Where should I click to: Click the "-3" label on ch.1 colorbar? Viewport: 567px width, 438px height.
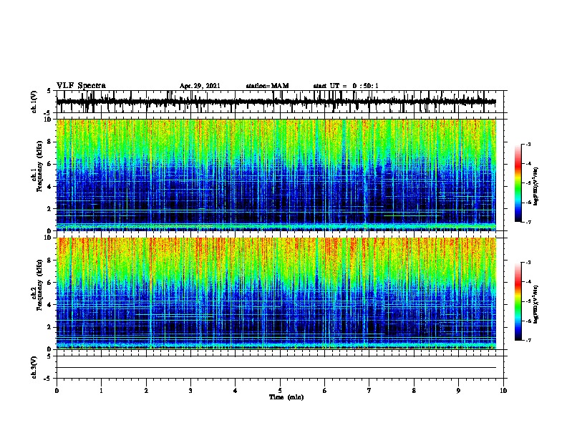pyautogui.click(x=528, y=145)
